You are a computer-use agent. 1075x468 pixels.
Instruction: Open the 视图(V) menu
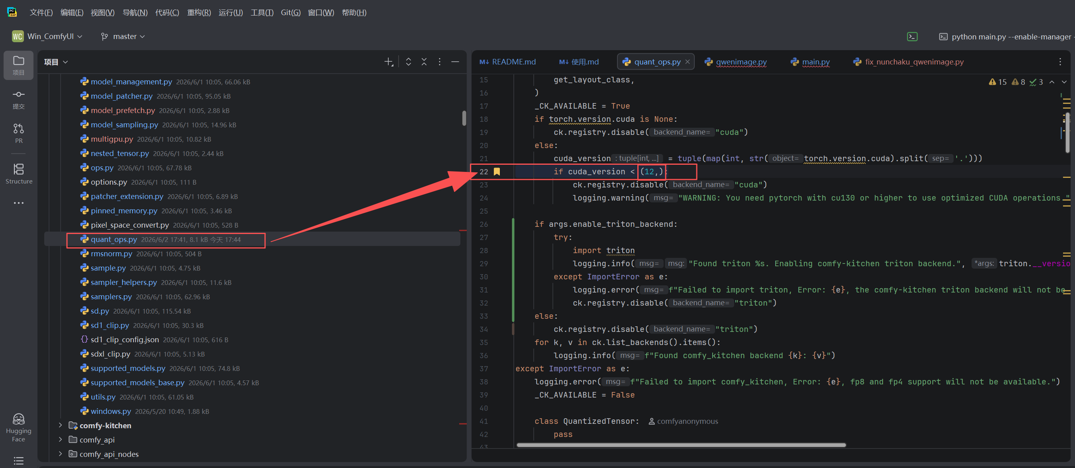coord(103,12)
